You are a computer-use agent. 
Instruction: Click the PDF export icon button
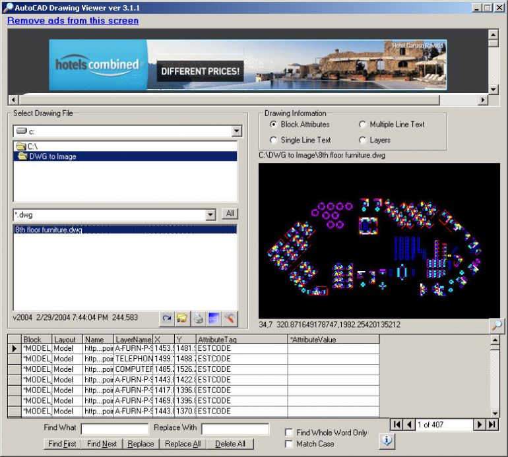pos(214,319)
